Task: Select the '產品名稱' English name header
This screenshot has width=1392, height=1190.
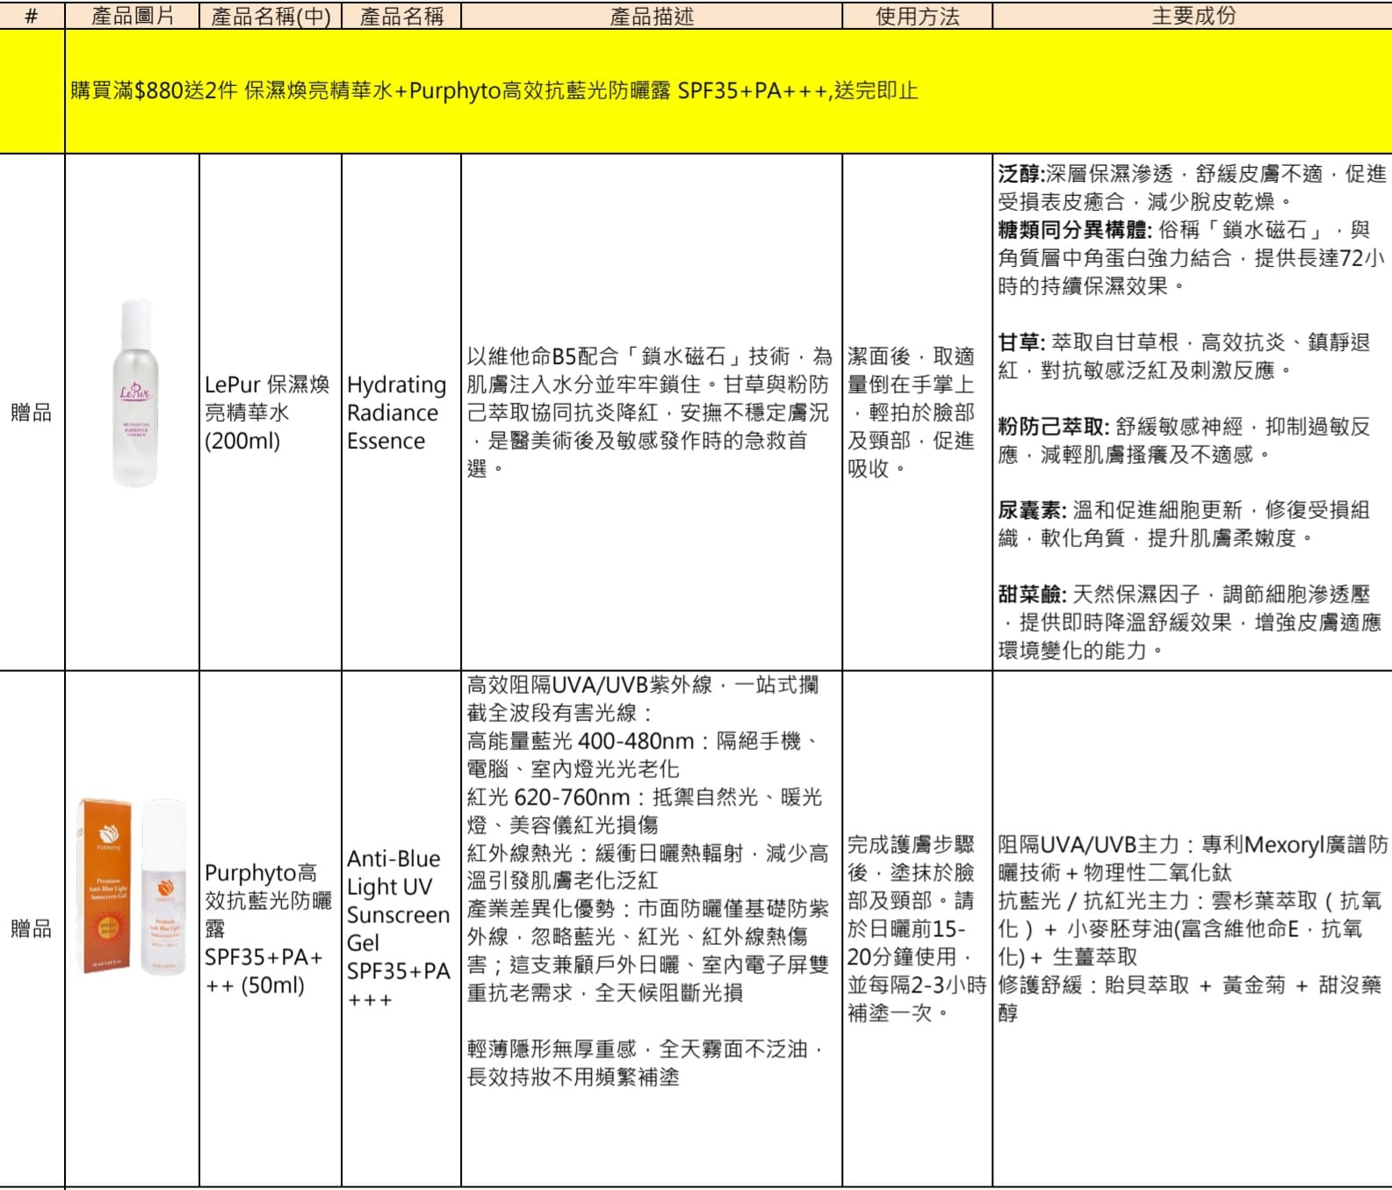Action: click(x=401, y=16)
